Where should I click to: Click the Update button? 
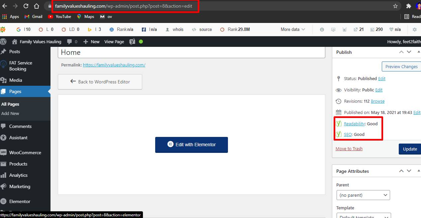coord(410,149)
